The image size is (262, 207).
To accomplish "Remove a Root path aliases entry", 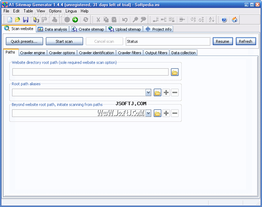I will coord(175,92).
